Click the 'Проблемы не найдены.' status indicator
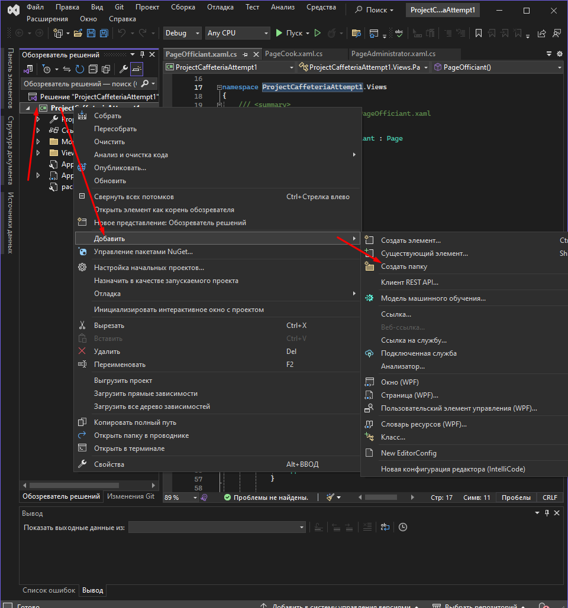 point(266,498)
